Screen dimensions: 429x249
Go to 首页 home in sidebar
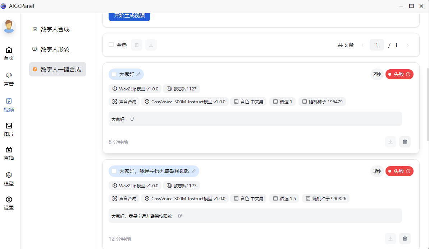point(9,53)
